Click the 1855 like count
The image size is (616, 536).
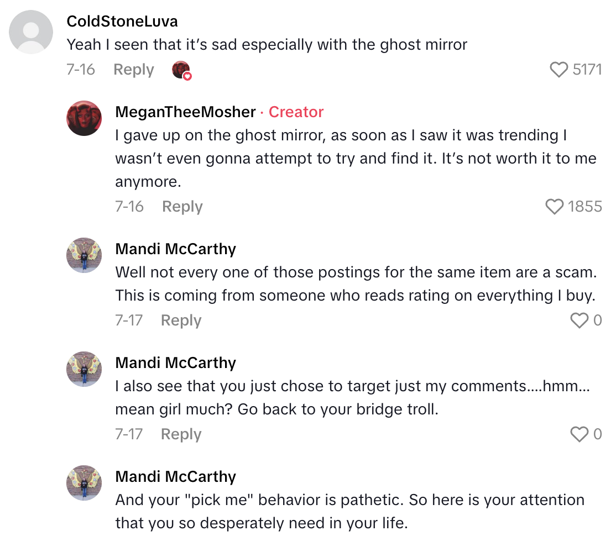point(586,207)
